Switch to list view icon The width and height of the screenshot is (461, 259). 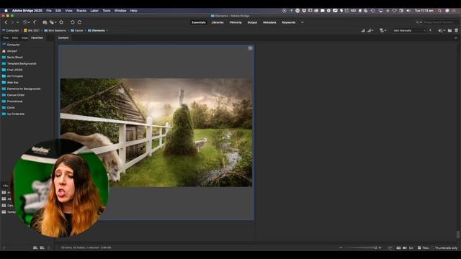tap(411, 247)
